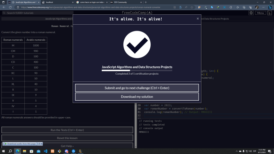Open Edge Favorites toolbar icon
The height and width of the screenshot is (154, 274).
click(x=238, y=7)
